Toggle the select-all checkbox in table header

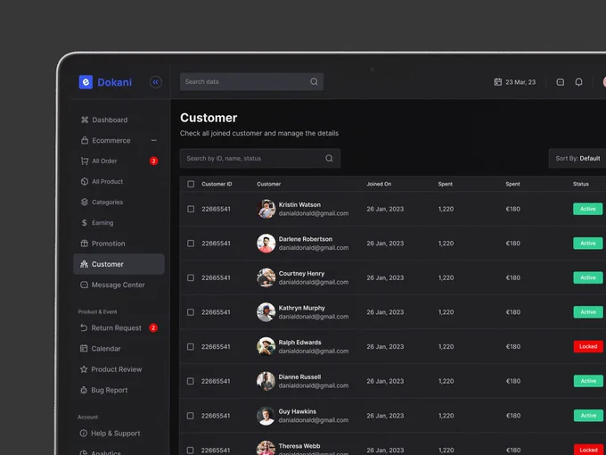pos(191,184)
